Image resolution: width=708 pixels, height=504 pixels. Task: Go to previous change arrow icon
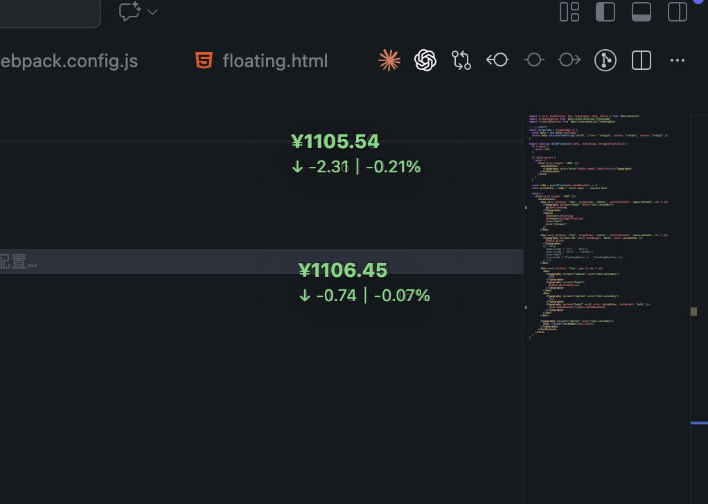click(497, 60)
